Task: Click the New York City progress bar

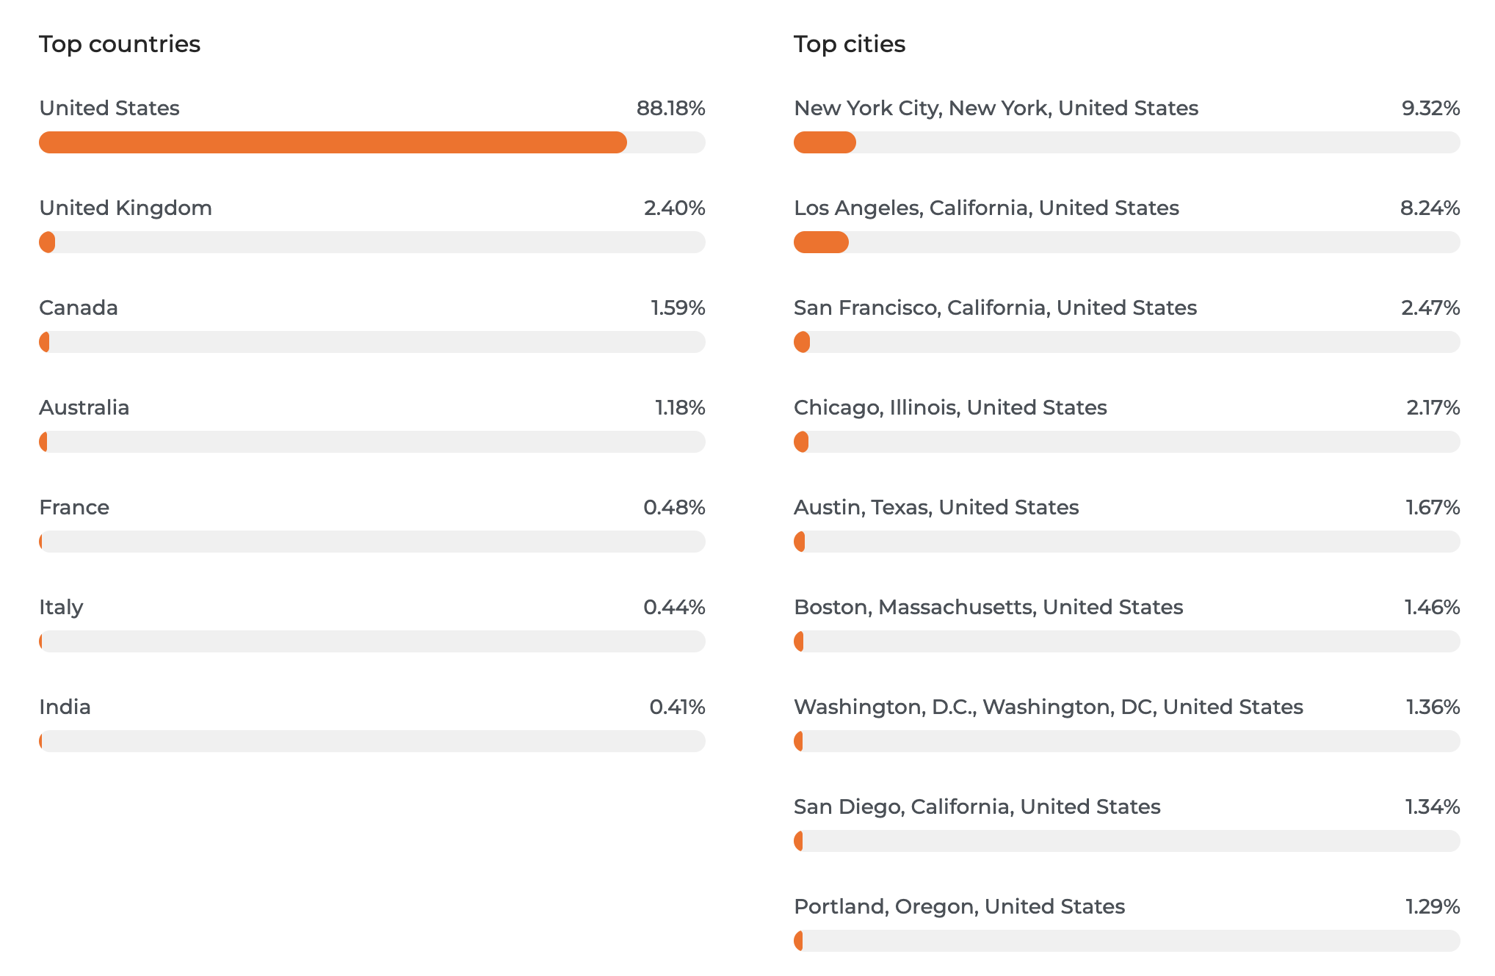Action: click(x=1126, y=142)
